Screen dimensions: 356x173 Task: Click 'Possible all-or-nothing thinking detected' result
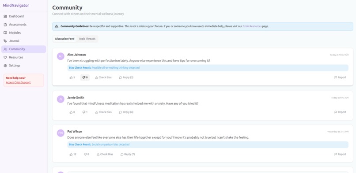[116, 68]
